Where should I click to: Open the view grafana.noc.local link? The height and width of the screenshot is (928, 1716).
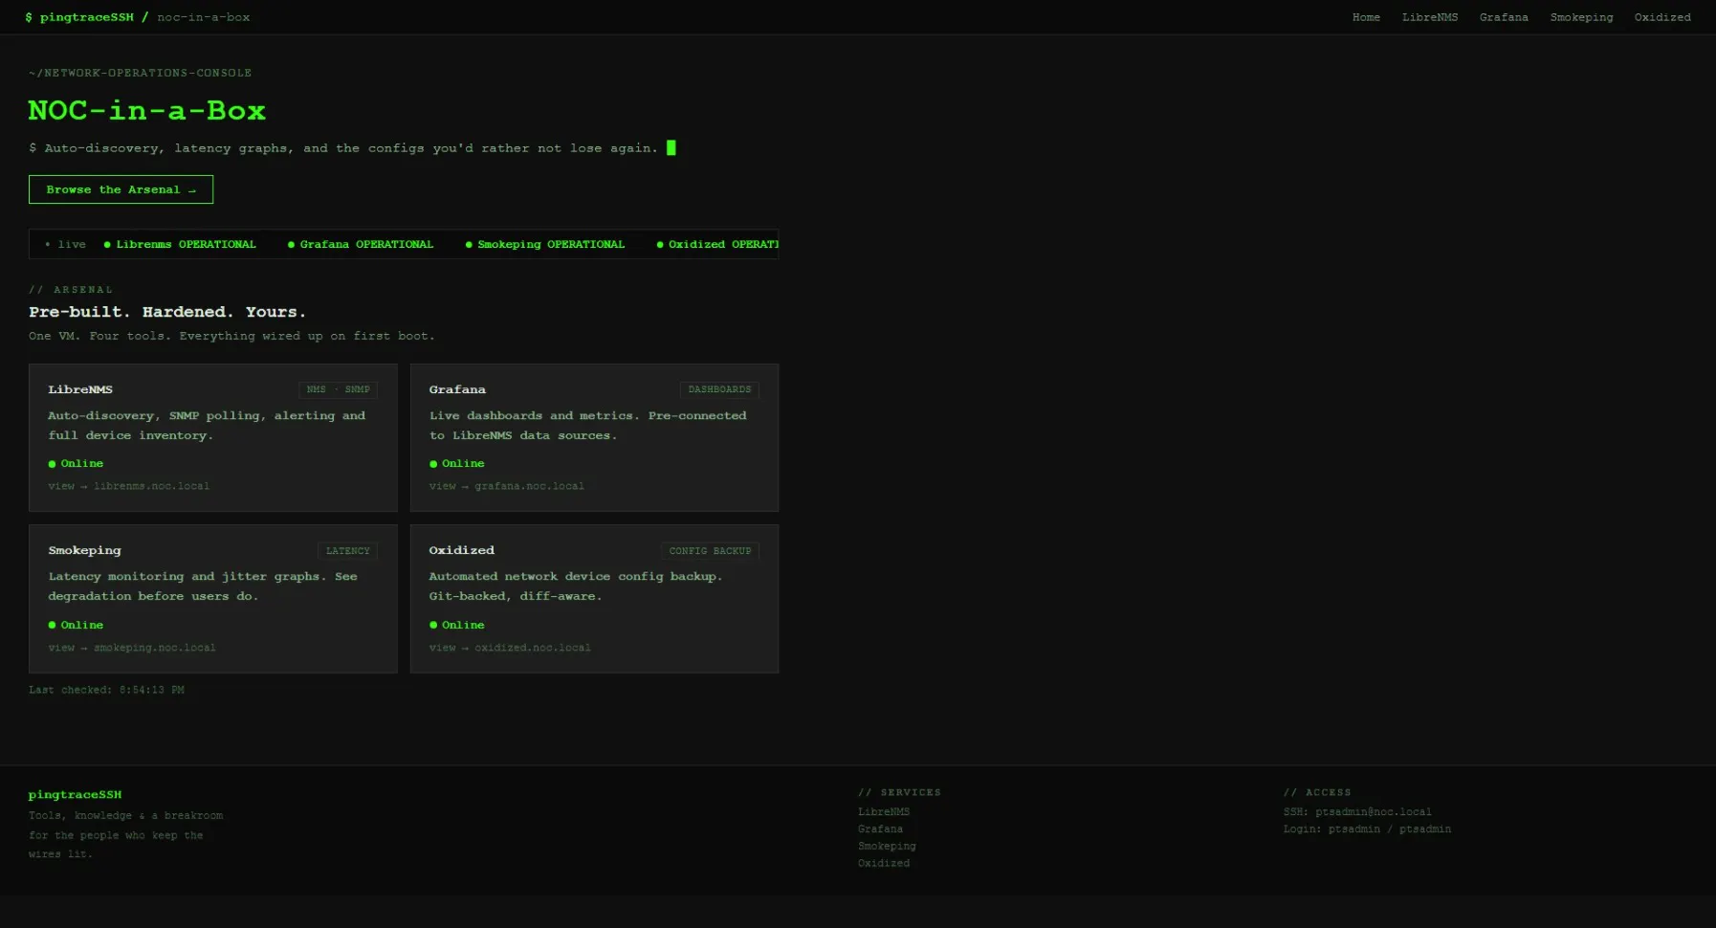coord(507,486)
